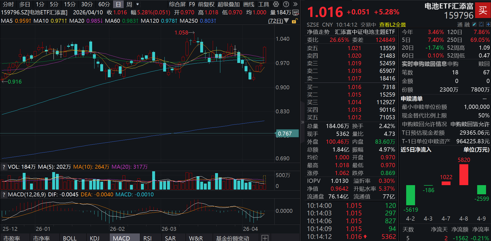Image resolution: width=491 pixels, height=241 pixels.
Task: Add new indicator with plus box icon
Action: [x=265, y=238]
